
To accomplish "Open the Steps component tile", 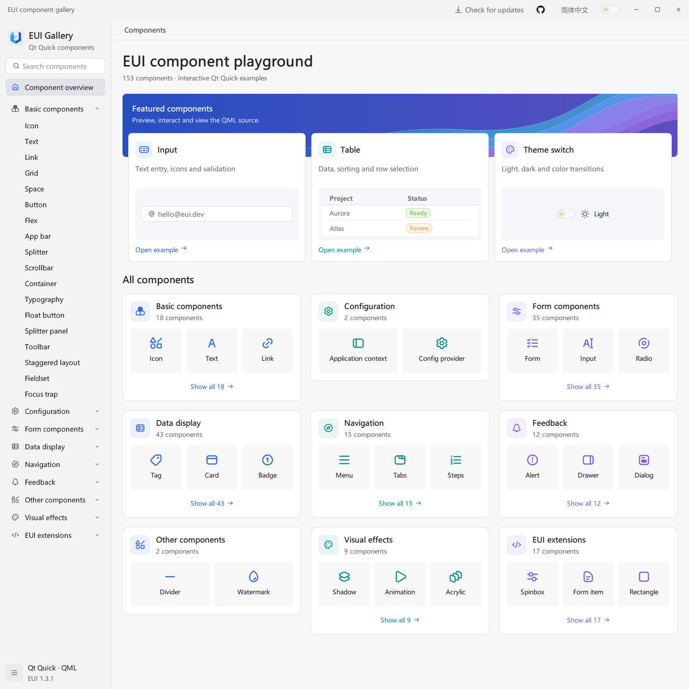I will (x=456, y=467).
